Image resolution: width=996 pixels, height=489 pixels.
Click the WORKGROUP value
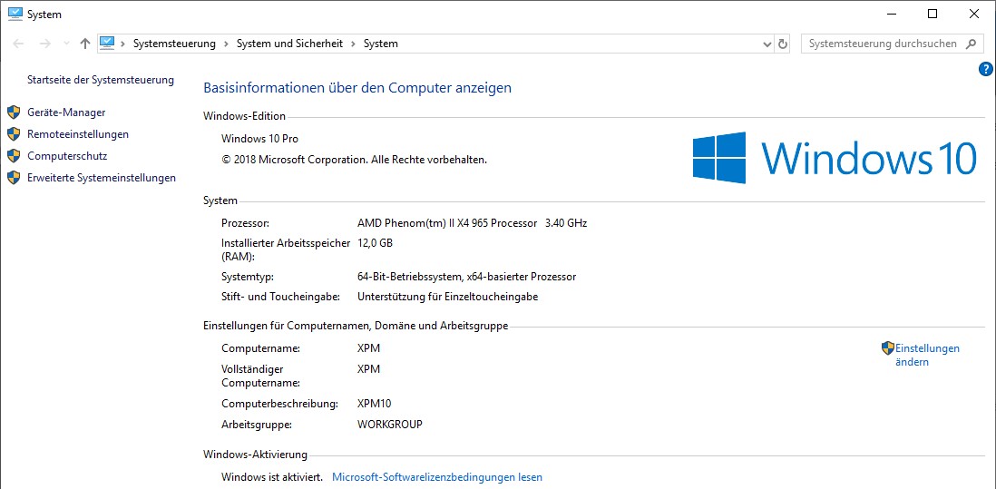pyautogui.click(x=390, y=425)
